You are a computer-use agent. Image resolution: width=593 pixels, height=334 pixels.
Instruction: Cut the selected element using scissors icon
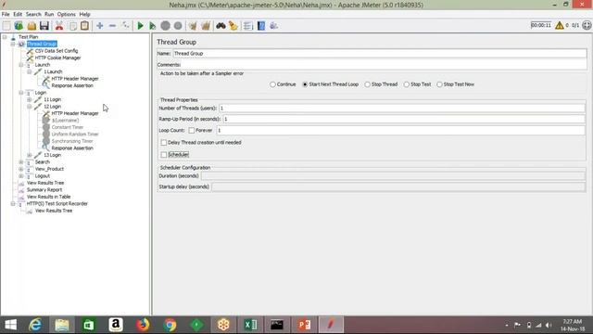pos(59,26)
